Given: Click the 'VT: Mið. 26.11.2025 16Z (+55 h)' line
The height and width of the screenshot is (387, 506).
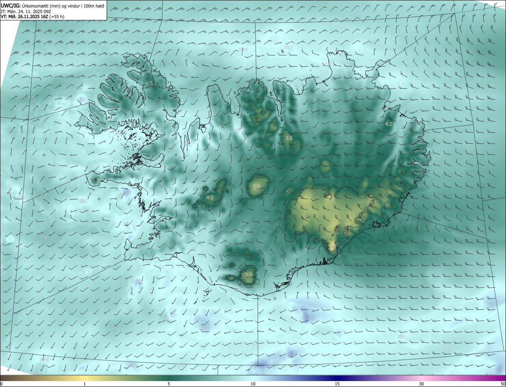Looking at the screenshot, I should click(32, 17).
